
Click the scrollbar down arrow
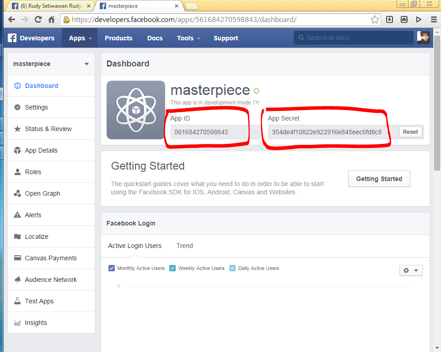[x=437, y=348]
